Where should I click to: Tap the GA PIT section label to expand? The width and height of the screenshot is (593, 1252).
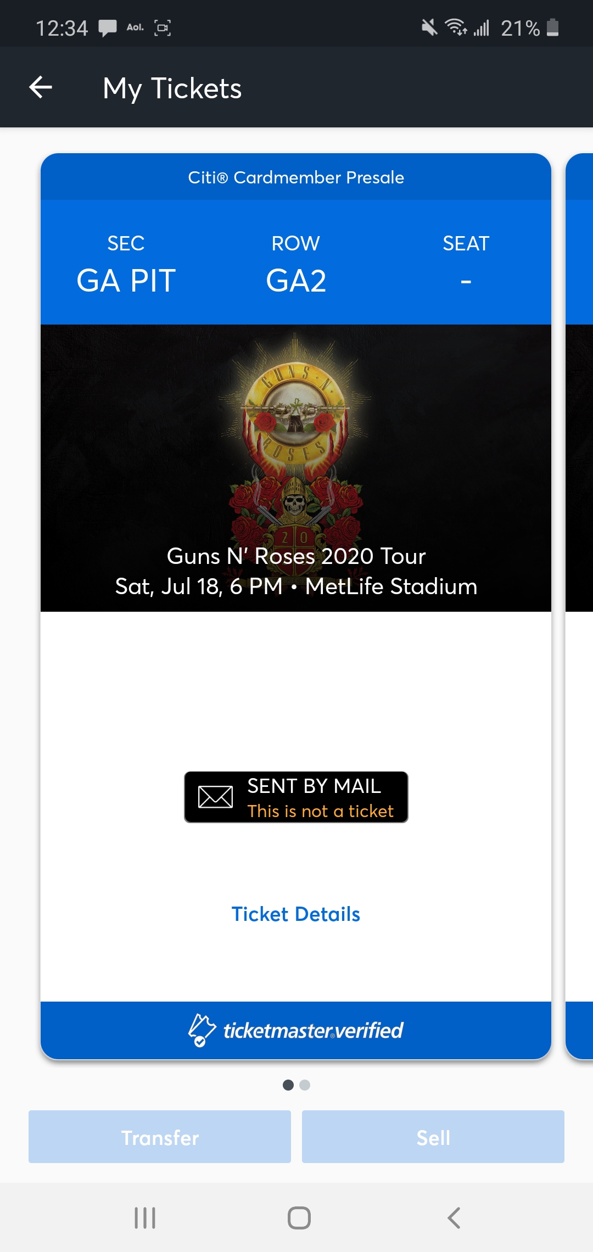(x=125, y=280)
